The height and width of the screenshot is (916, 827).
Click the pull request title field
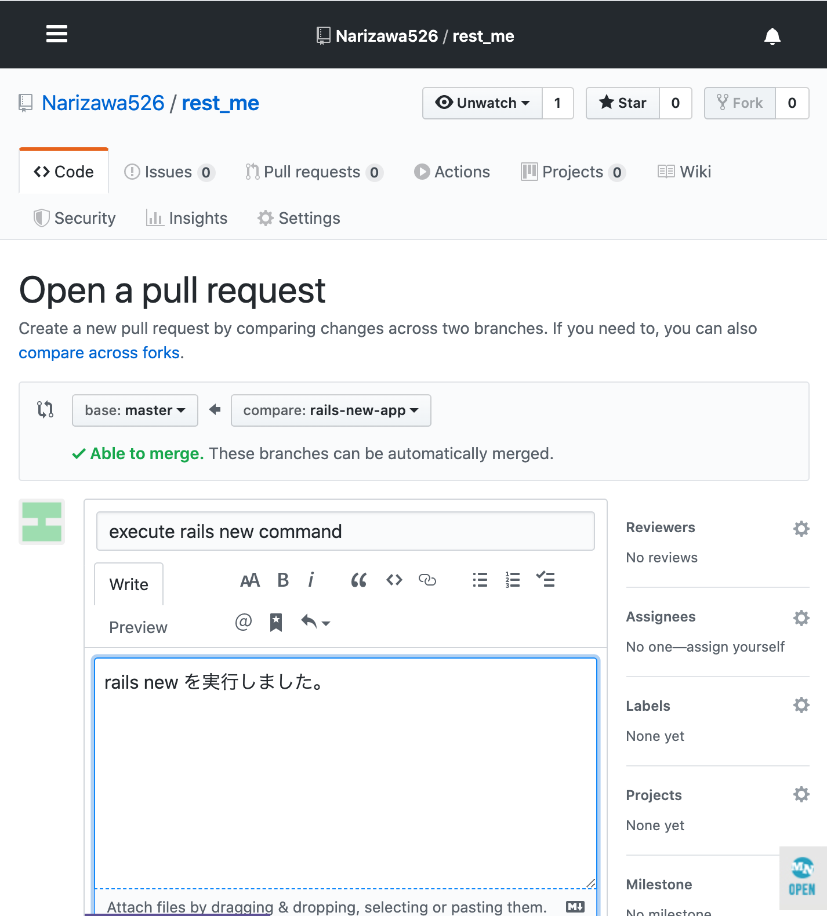click(346, 531)
